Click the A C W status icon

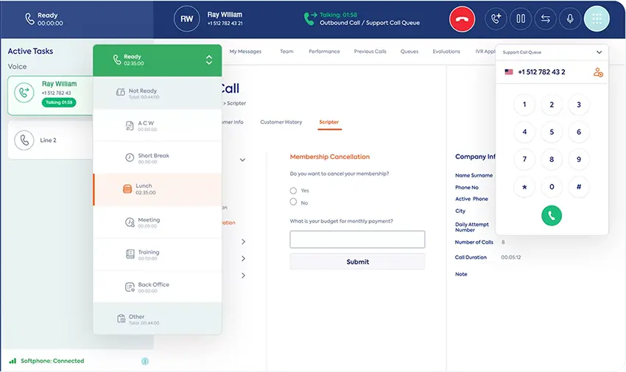pos(130,126)
